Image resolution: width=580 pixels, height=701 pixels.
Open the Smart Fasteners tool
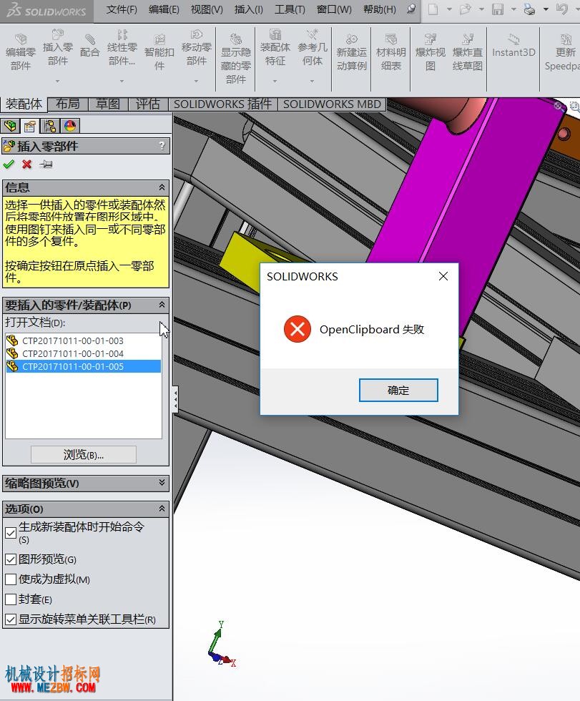tap(159, 39)
